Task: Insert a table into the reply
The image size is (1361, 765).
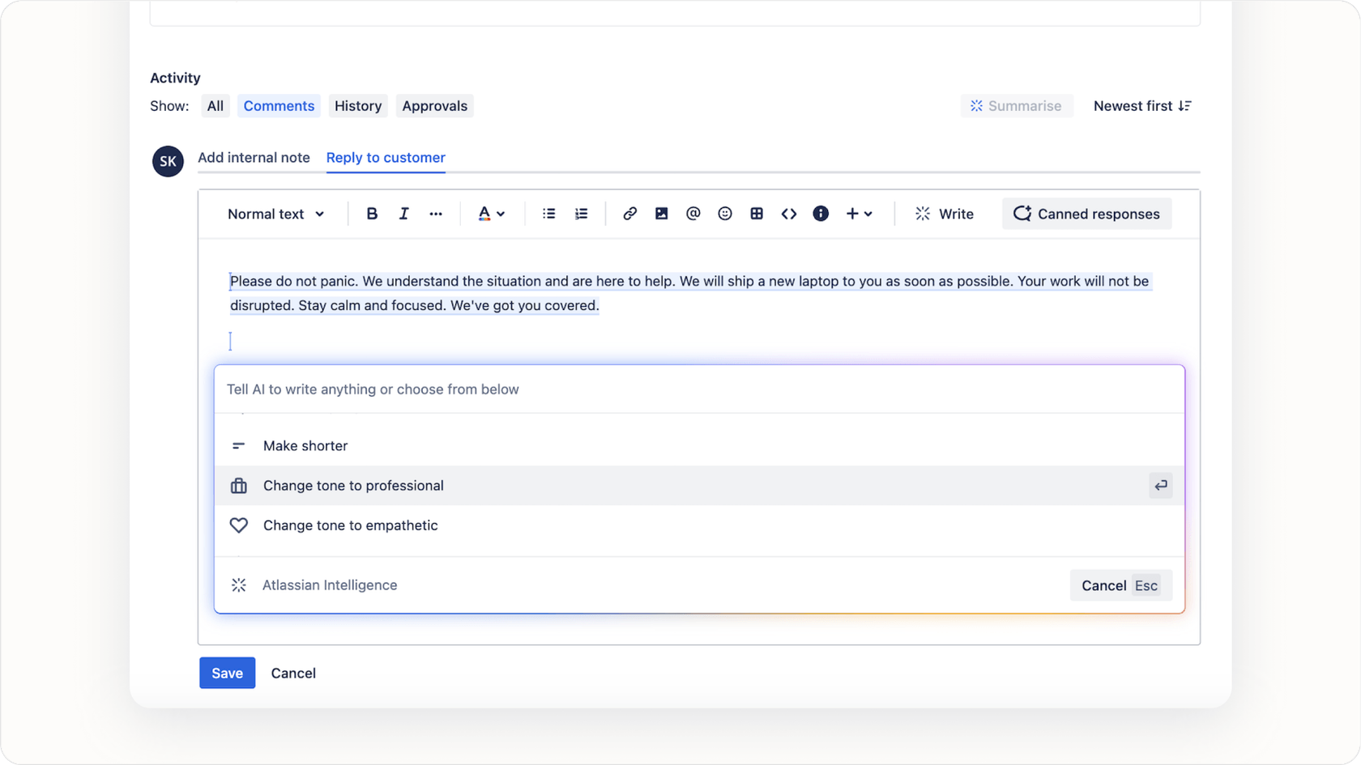Action: point(757,214)
